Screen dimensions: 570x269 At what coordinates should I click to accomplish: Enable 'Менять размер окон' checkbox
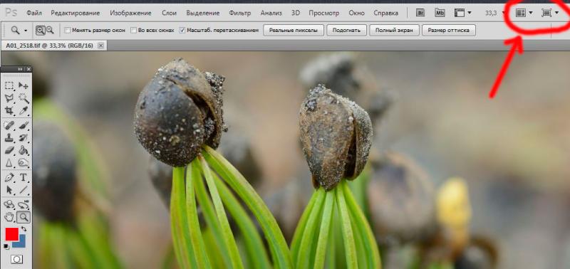67,31
